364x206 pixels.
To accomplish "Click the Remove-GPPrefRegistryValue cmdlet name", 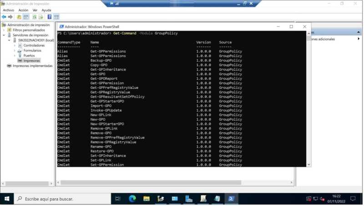I will point(117,138).
